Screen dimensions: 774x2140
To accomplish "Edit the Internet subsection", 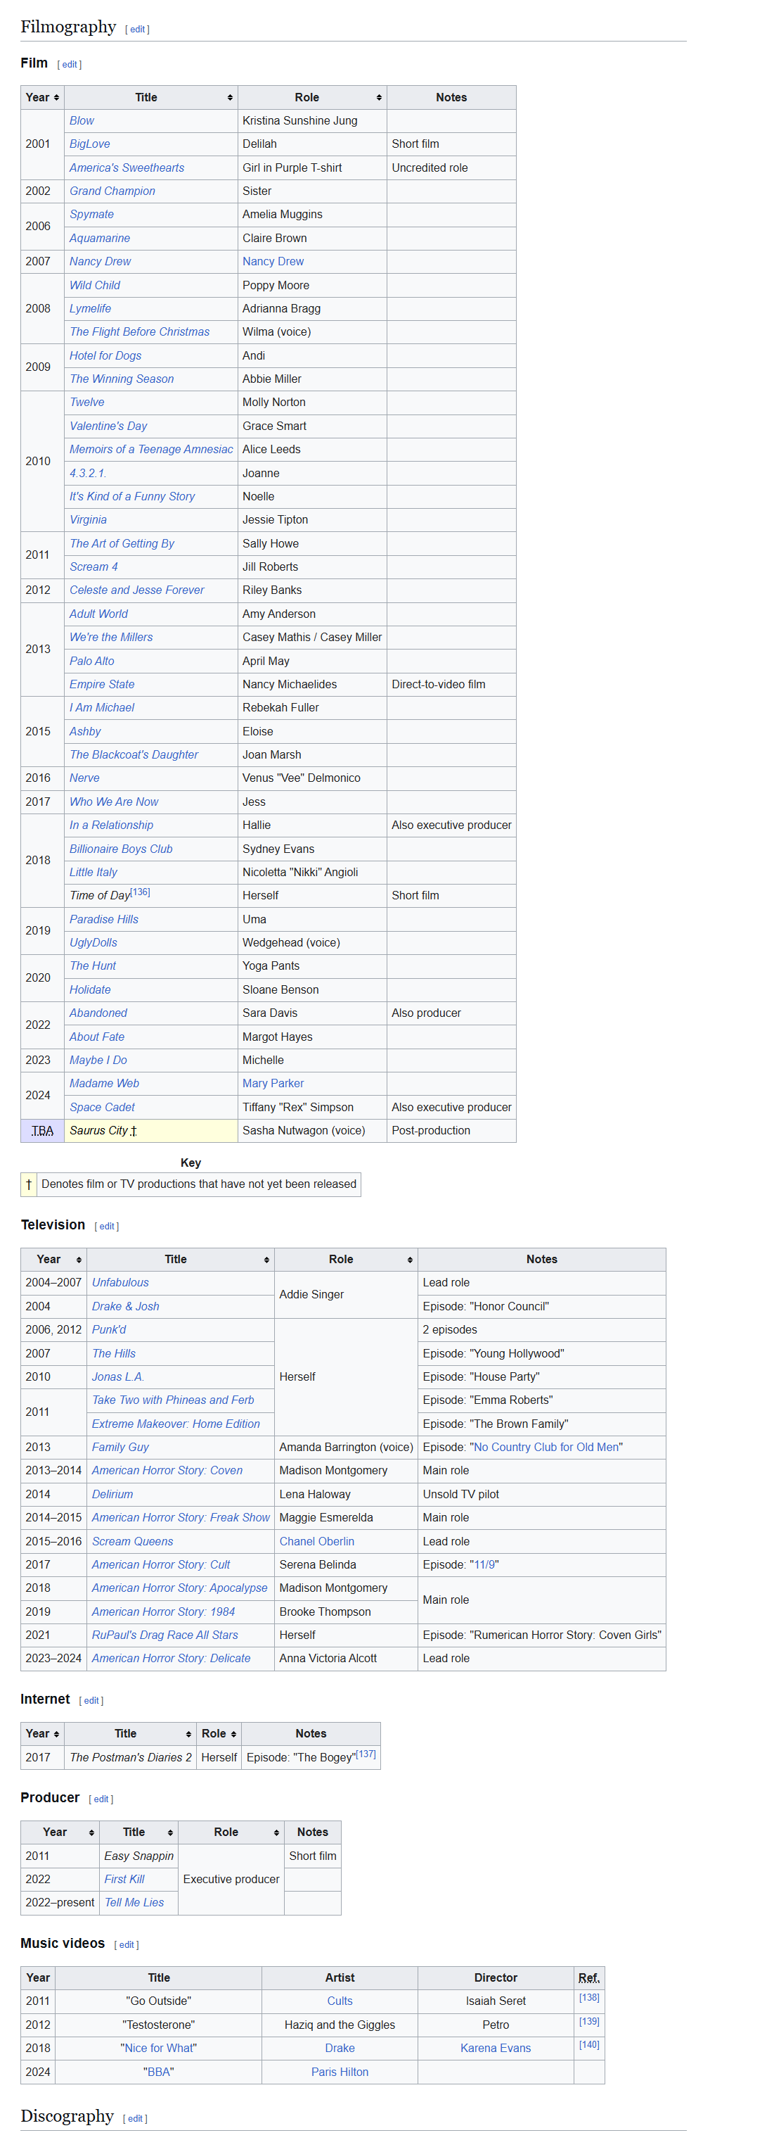I will pos(91,1701).
